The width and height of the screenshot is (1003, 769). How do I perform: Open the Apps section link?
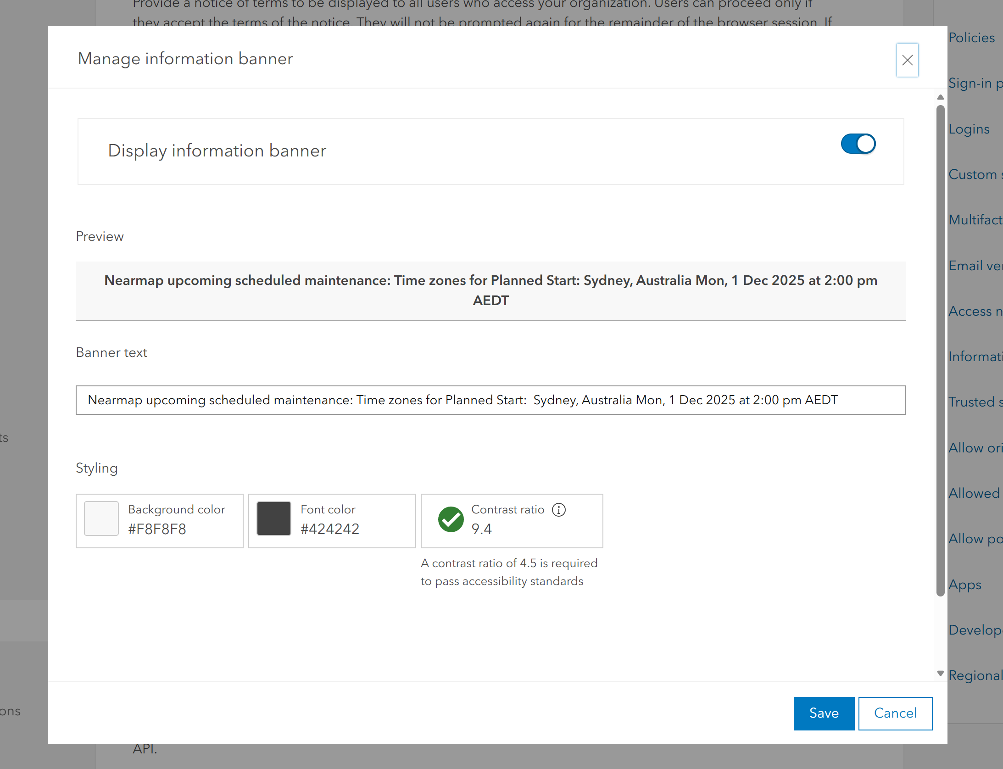965,585
